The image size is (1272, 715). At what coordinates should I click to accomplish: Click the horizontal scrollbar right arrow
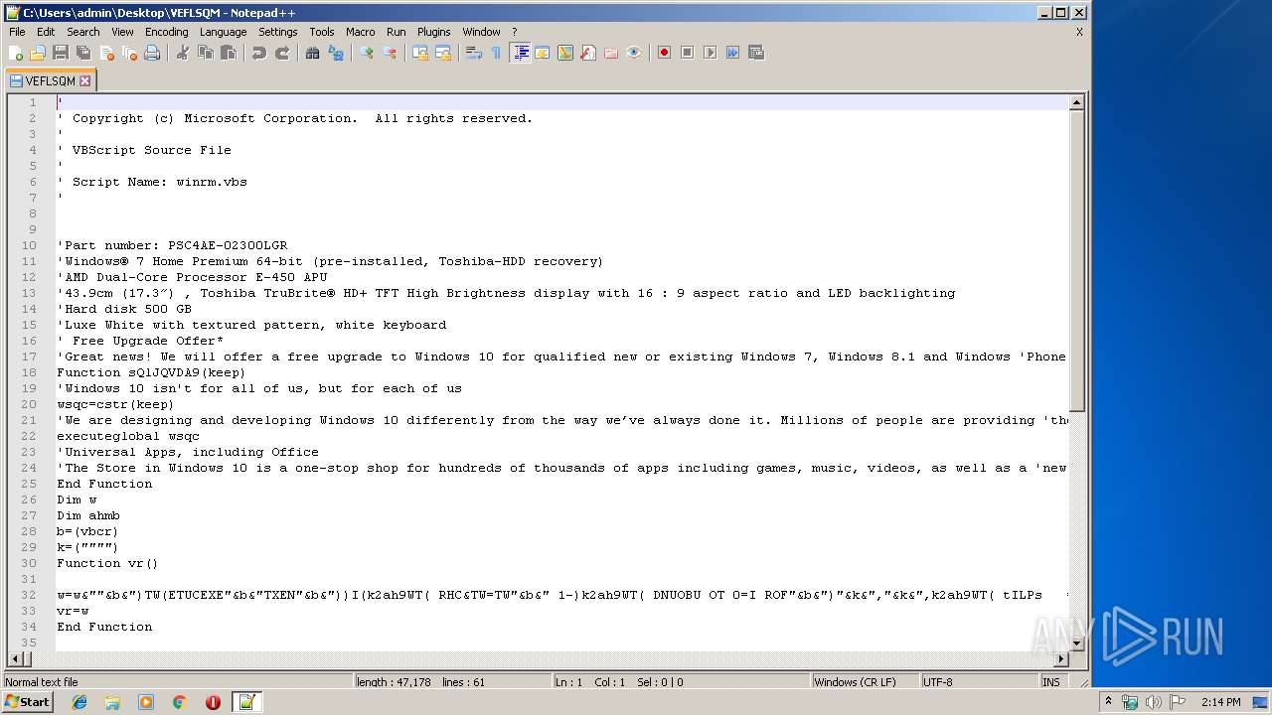[x=1061, y=659]
